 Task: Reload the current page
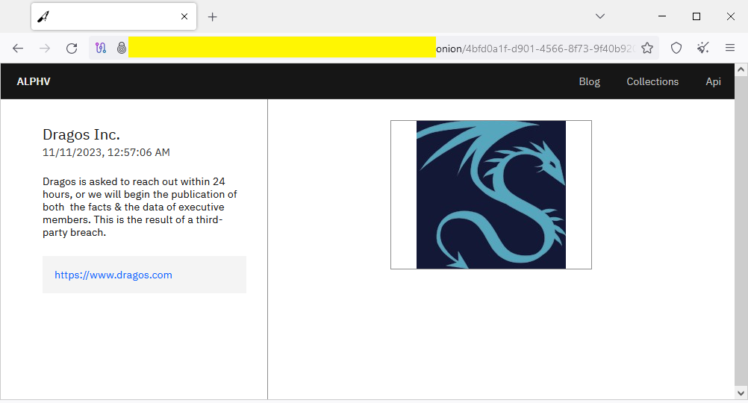click(72, 49)
